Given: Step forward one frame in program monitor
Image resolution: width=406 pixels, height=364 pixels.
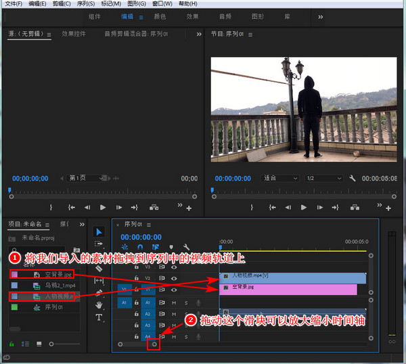Looking at the screenshot, I should 320,207.
